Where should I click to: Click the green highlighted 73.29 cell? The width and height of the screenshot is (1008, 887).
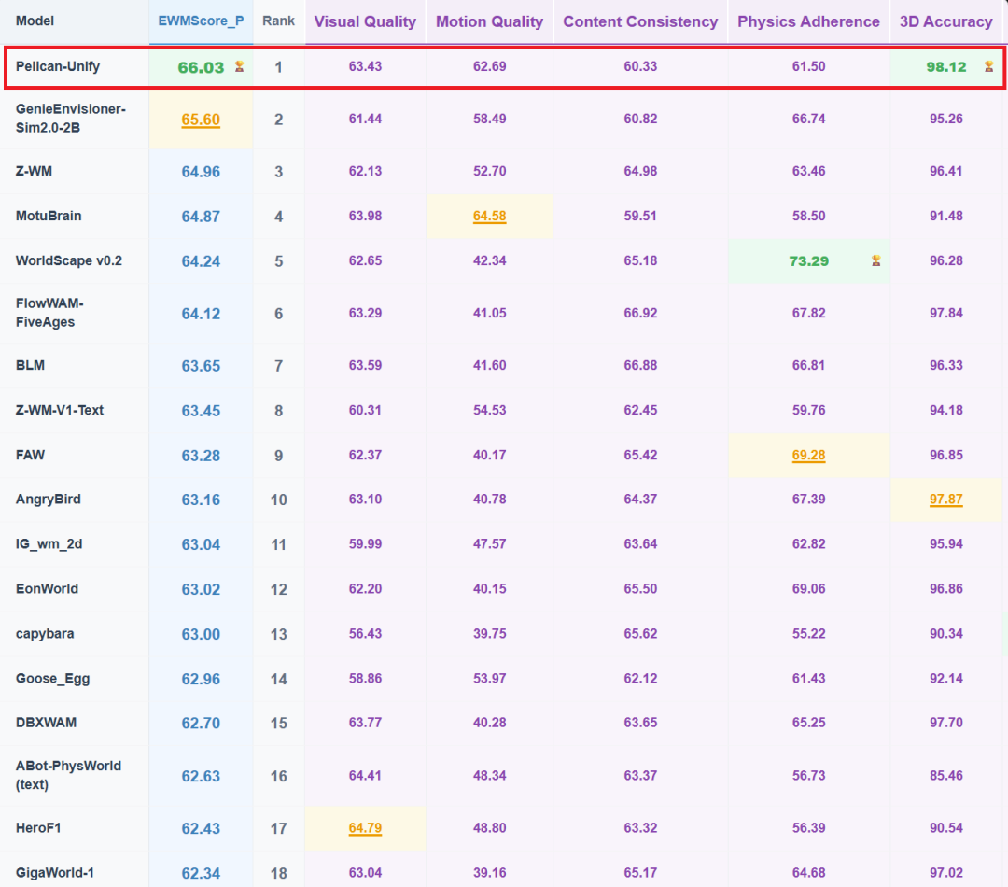(x=808, y=261)
